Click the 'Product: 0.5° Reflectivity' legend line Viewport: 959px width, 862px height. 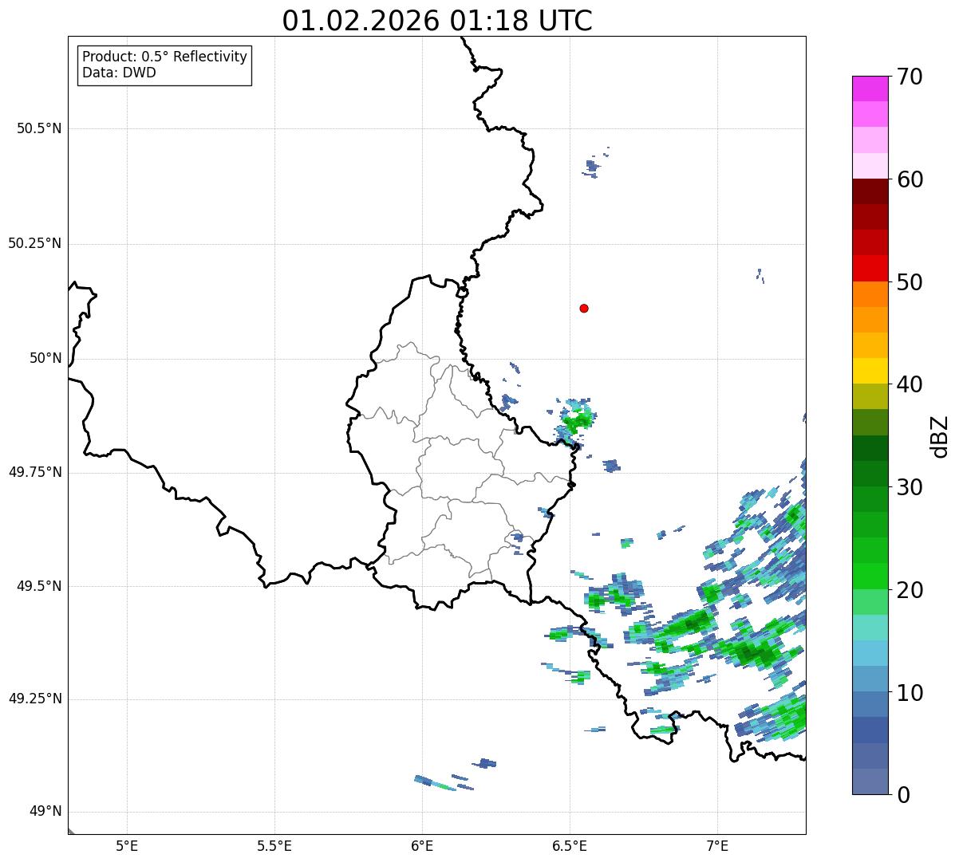(x=164, y=57)
